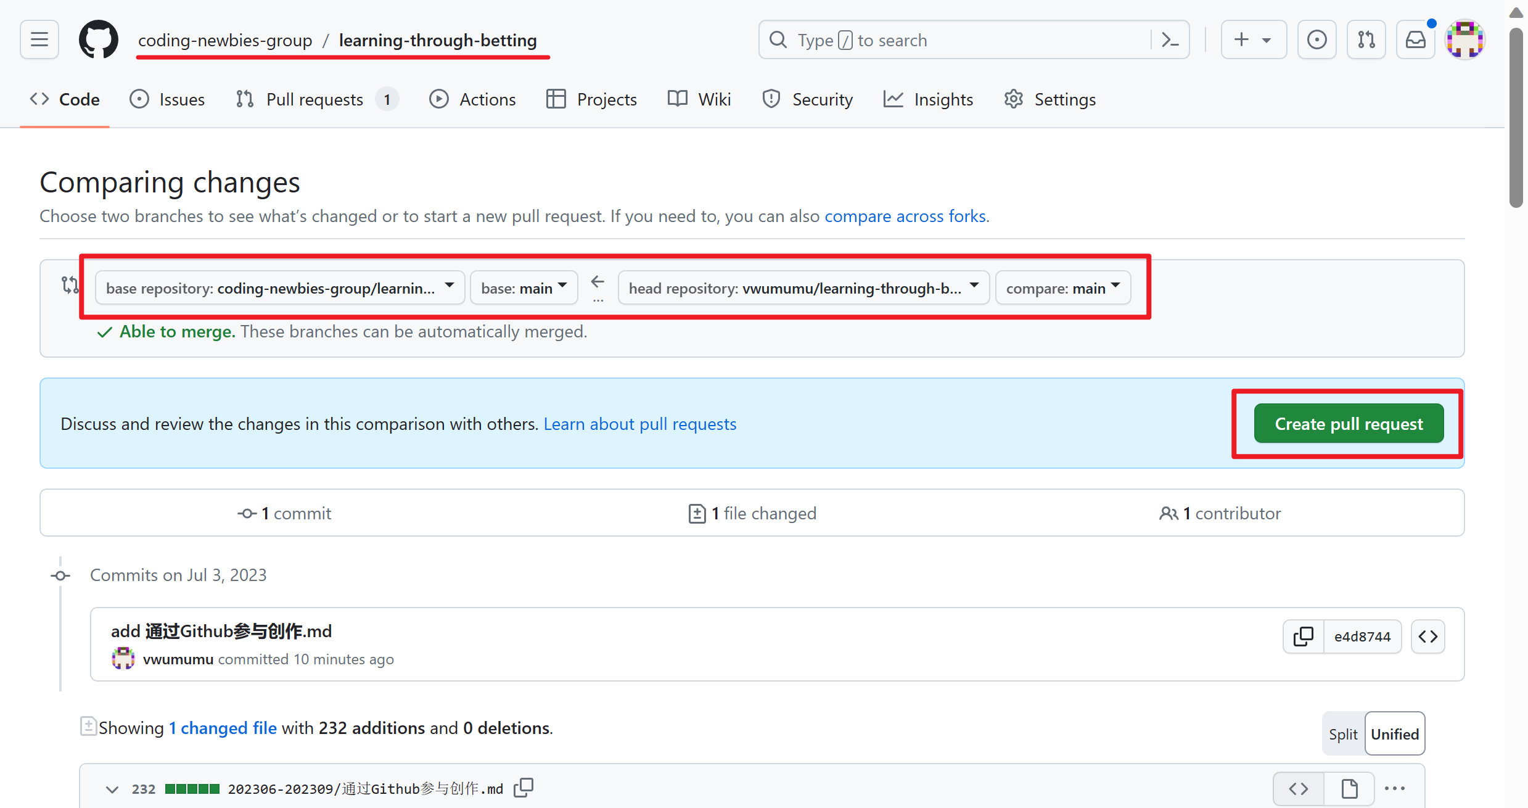Open the compare across forks link
Image resolution: width=1528 pixels, height=808 pixels.
(x=905, y=216)
